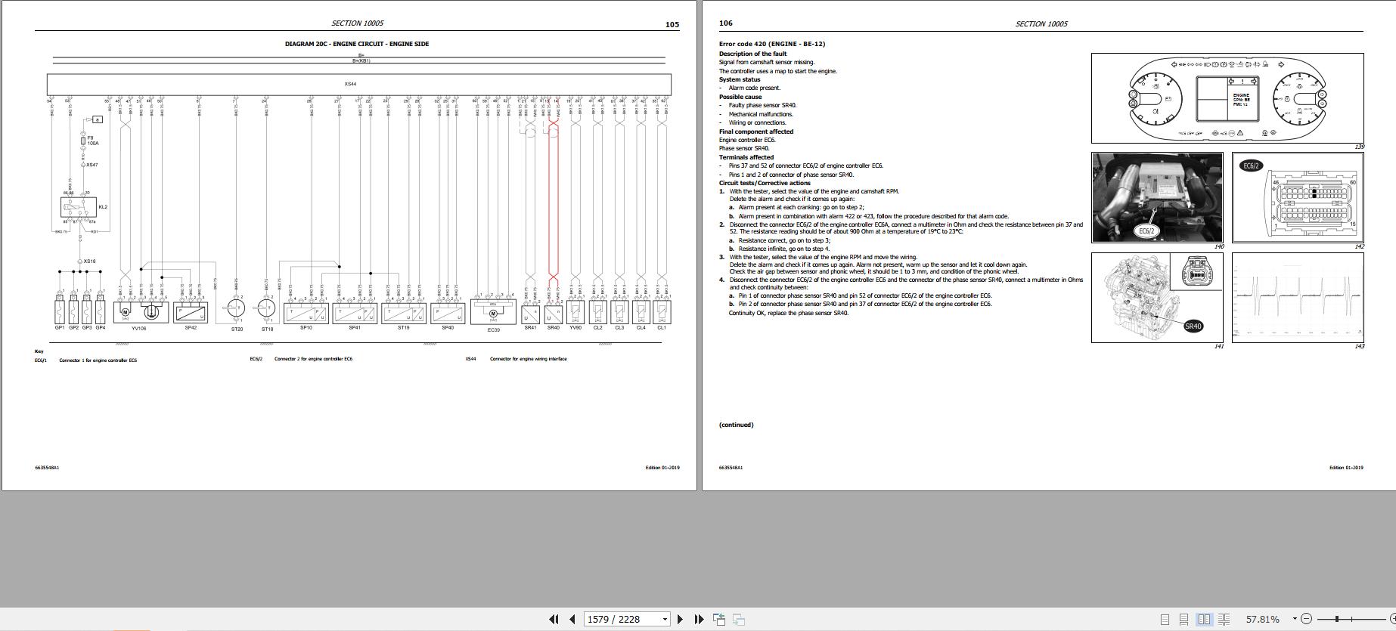Click the next view icon

[738, 619]
